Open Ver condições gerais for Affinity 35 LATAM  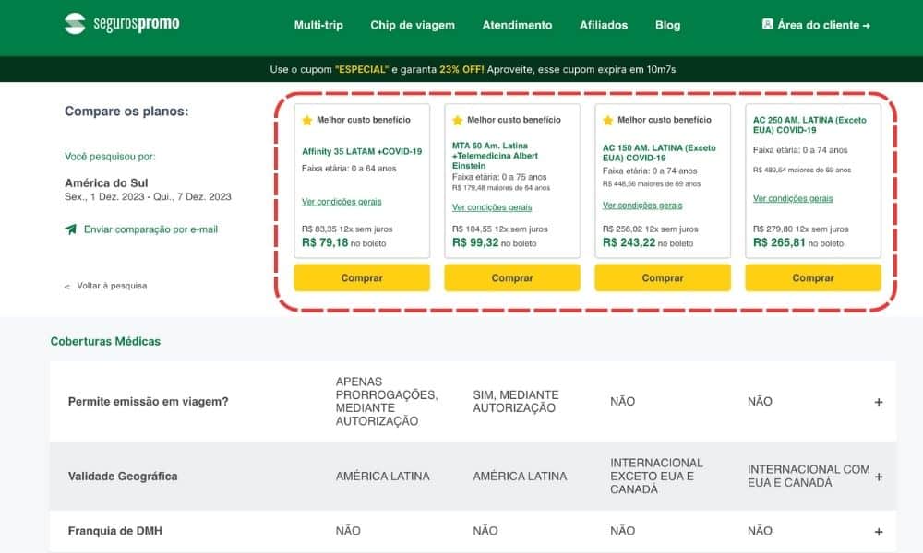tap(342, 202)
